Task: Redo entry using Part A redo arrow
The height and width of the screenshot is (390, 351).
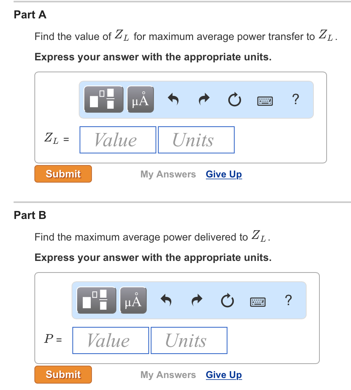Action: (x=204, y=99)
